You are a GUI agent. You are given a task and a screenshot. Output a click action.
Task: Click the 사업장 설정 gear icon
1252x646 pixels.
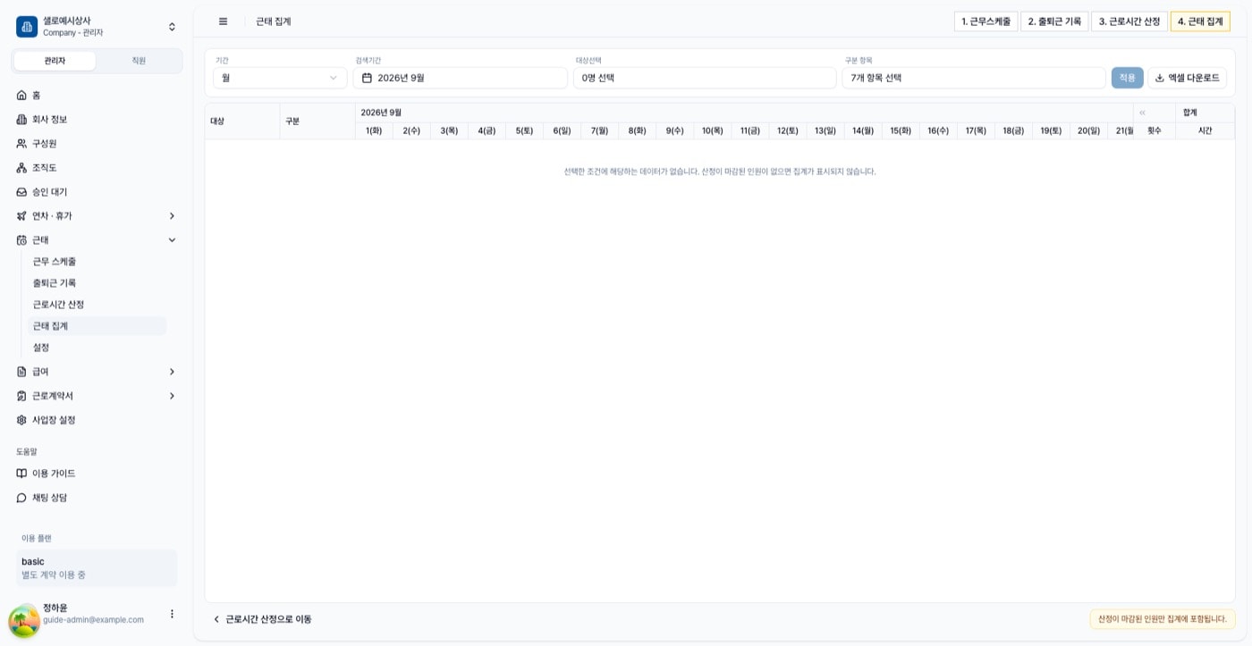[22, 419]
